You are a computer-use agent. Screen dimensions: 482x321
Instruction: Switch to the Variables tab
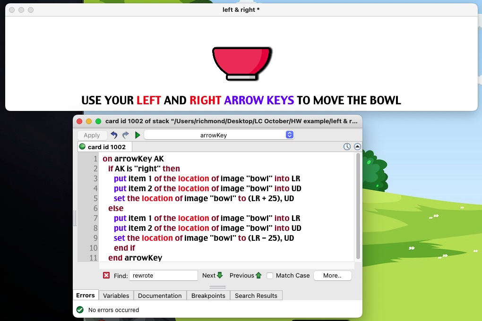(116, 296)
